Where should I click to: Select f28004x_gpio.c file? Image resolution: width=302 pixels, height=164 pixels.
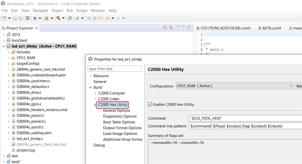(29, 104)
